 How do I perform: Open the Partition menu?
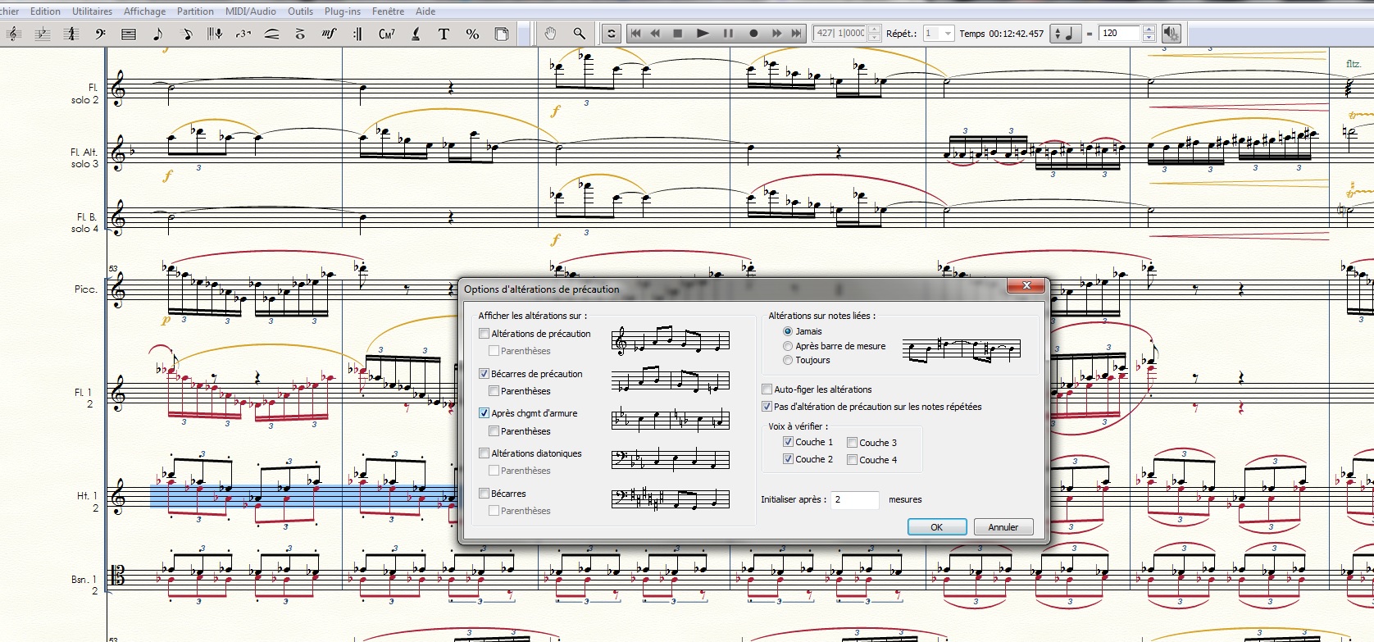click(x=195, y=11)
